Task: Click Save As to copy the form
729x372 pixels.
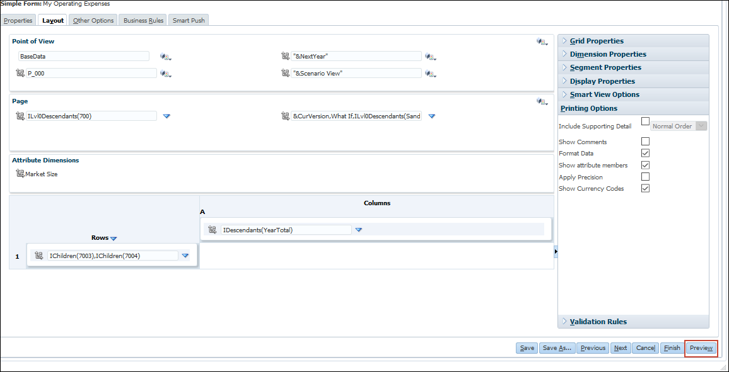Action: click(x=557, y=347)
